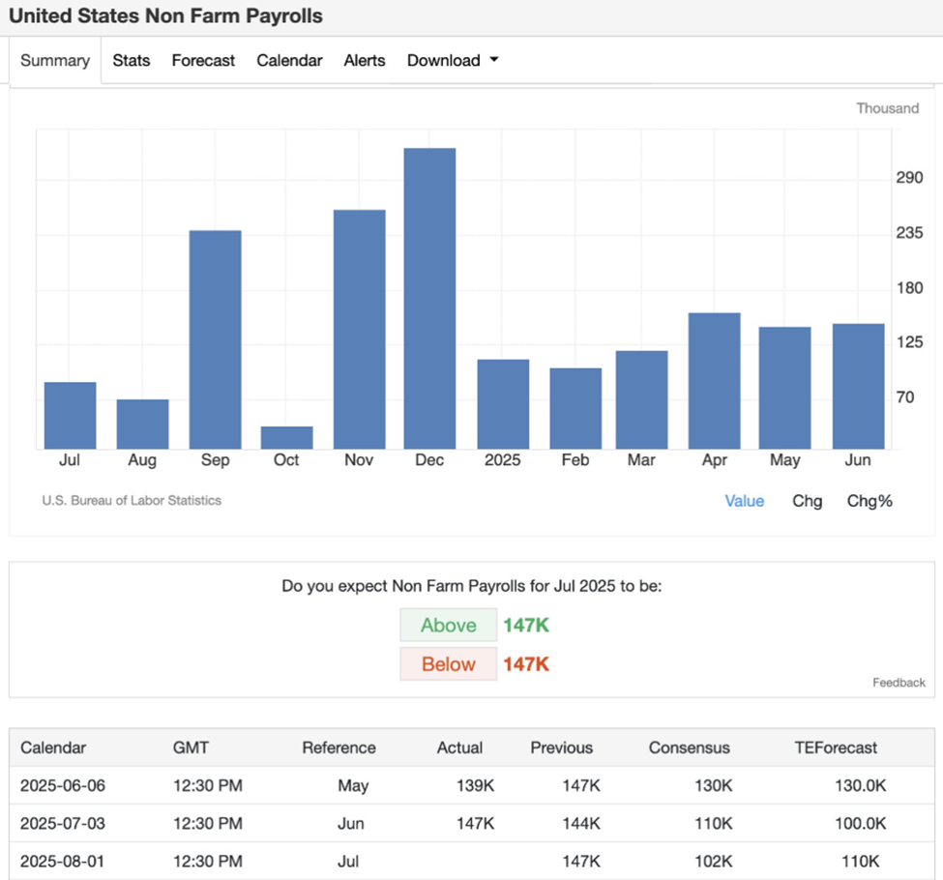This screenshot has height=880, width=943.
Task: Expand the Download options chevron
Action: coord(493,60)
